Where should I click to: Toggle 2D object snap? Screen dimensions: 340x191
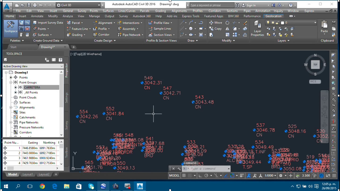pos(232,175)
